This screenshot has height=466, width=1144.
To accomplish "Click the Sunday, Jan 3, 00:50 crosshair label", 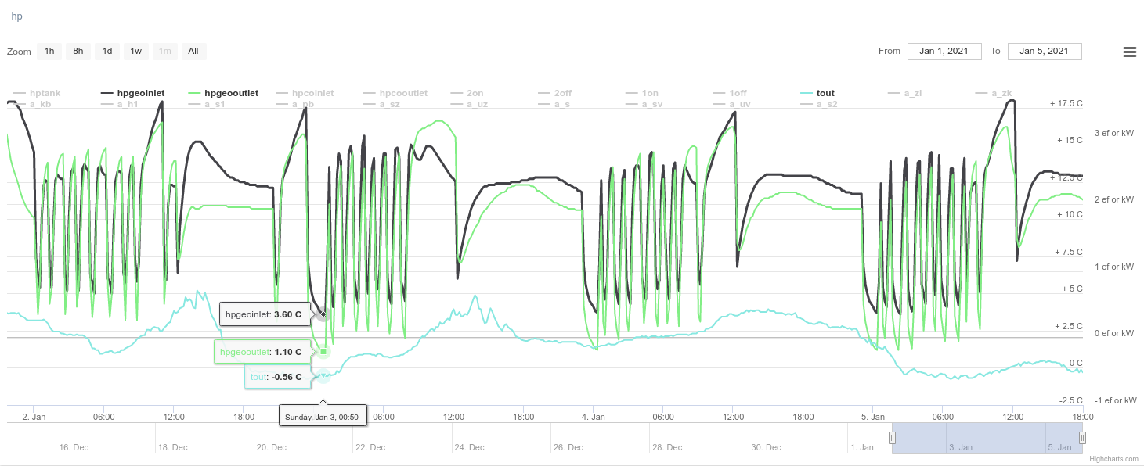I will coord(322,417).
